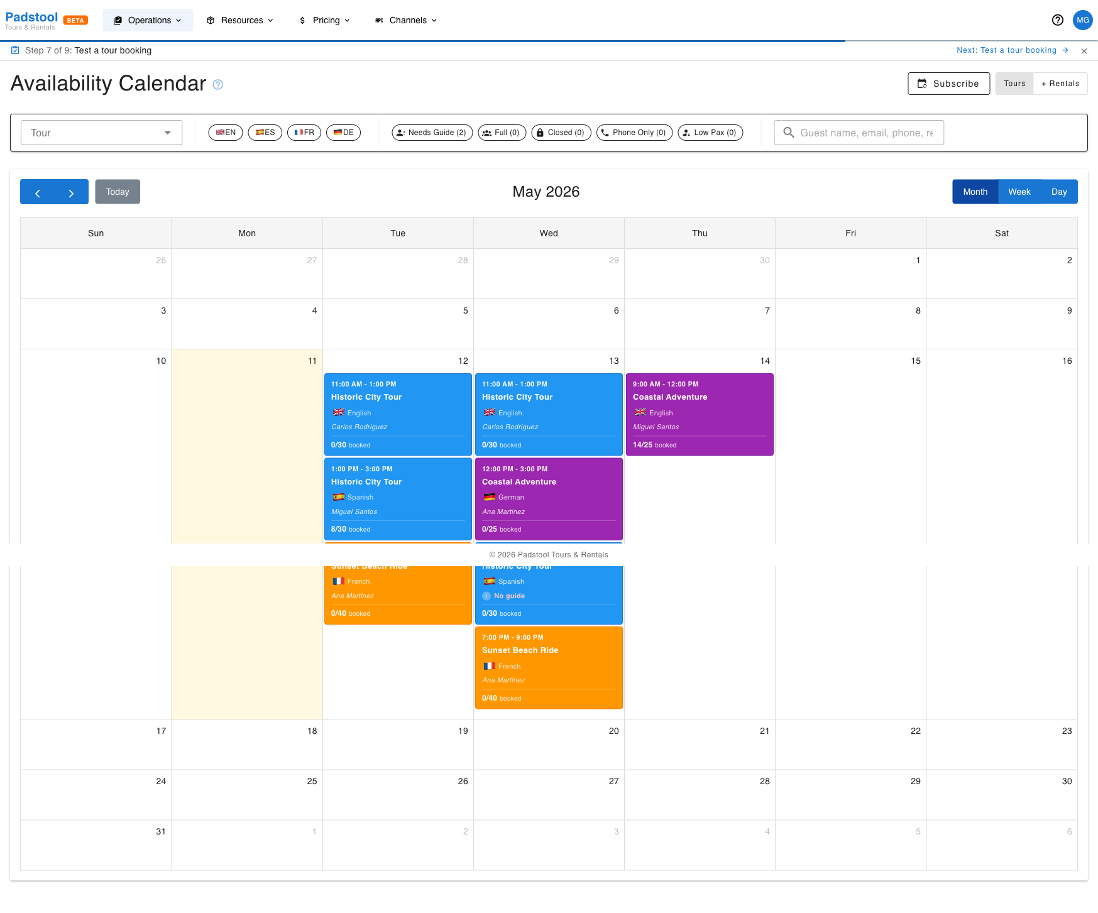Toggle the Closed (0) filter chip
Viewport: 1098px width, 913px height.
coord(561,133)
